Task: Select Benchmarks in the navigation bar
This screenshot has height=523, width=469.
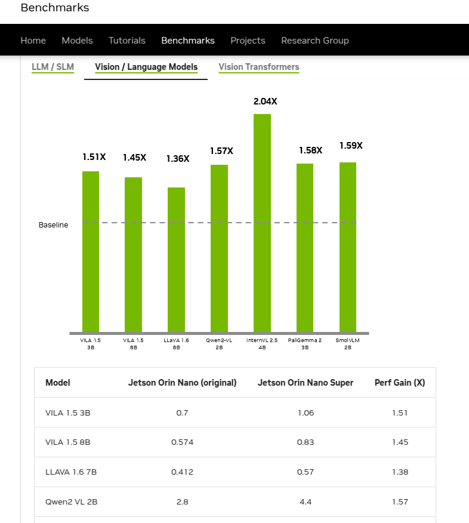Action: [x=188, y=41]
